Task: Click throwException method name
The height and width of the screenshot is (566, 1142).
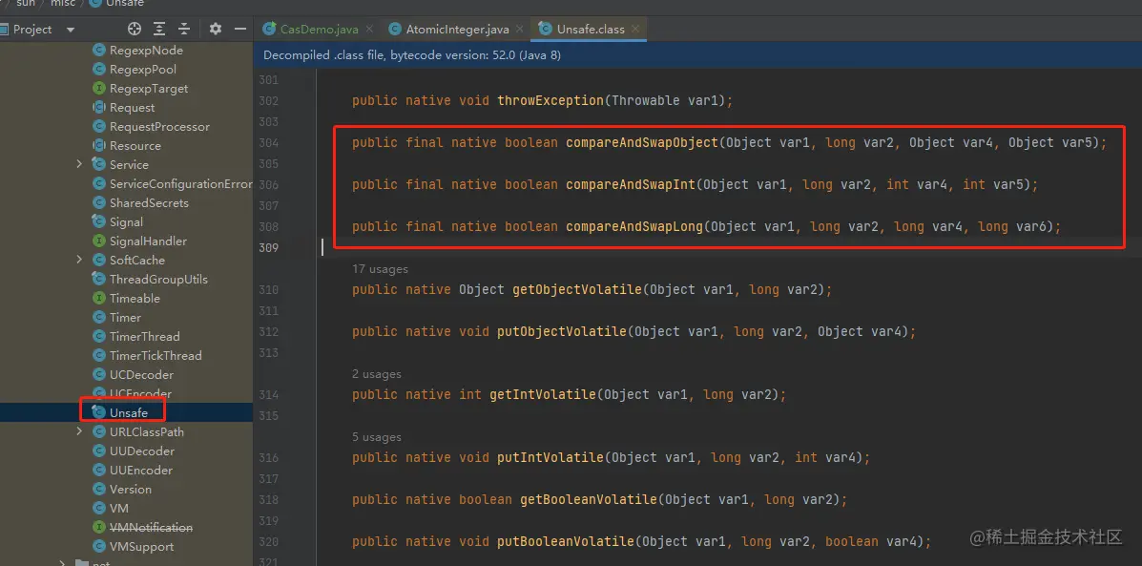Action: point(550,100)
